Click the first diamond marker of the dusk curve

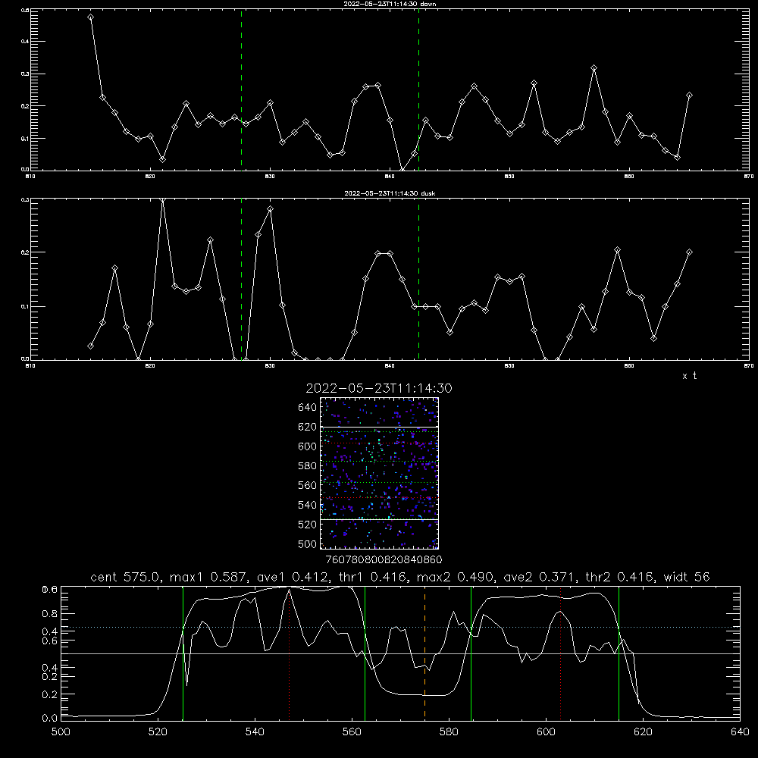click(x=90, y=346)
